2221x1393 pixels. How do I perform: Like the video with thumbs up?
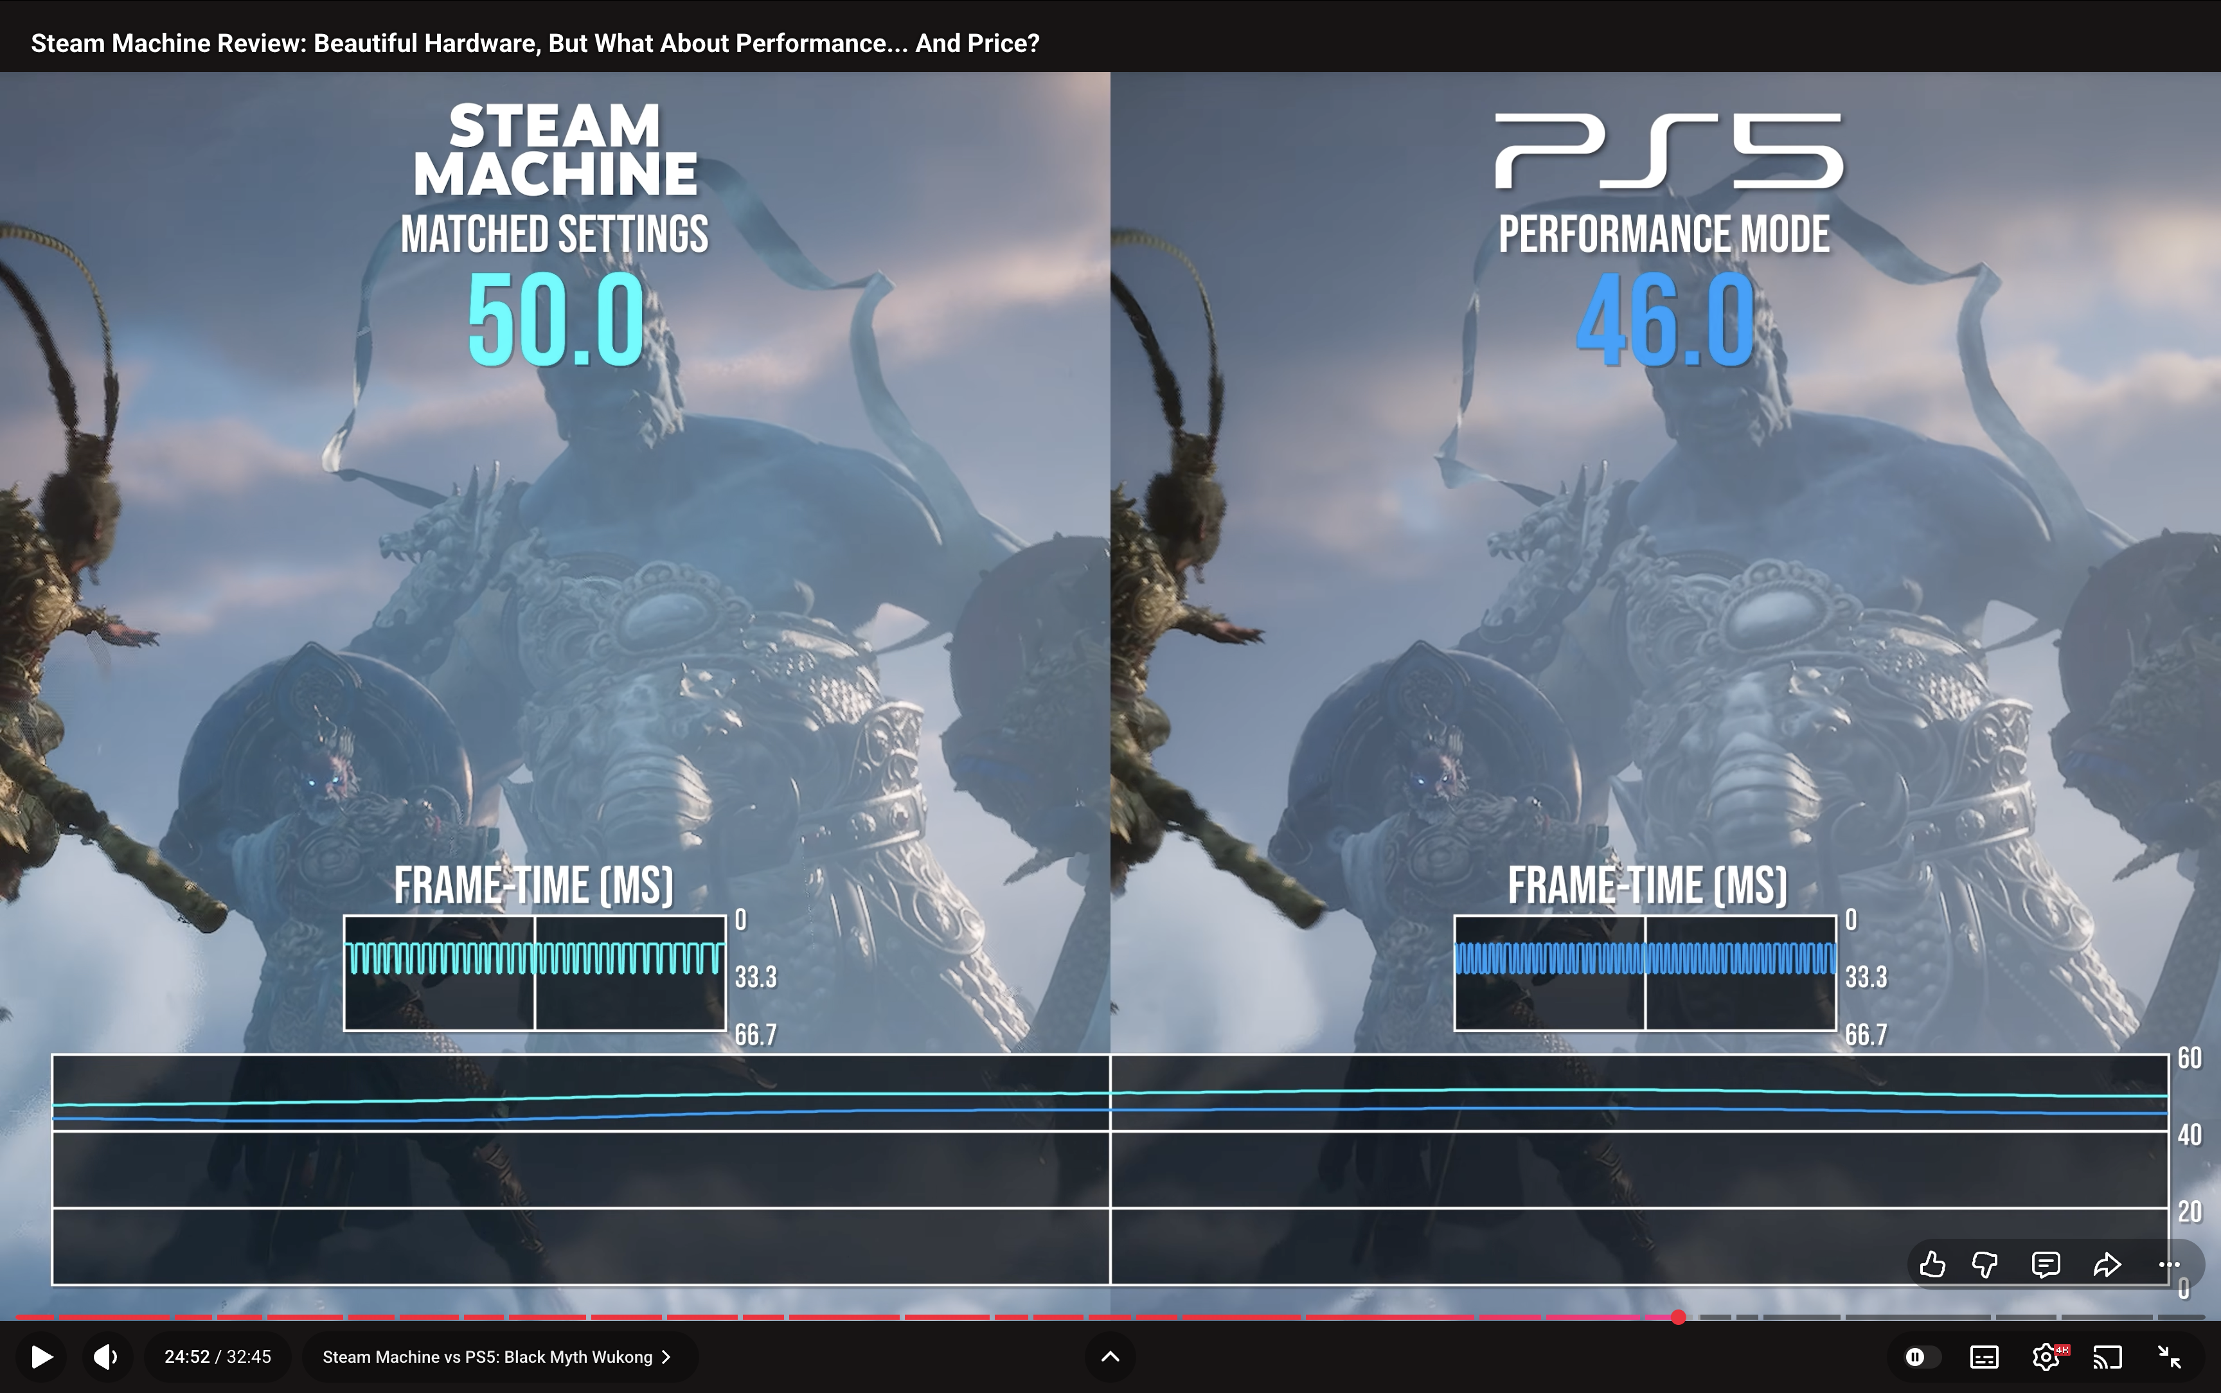click(x=1932, y=1264)
